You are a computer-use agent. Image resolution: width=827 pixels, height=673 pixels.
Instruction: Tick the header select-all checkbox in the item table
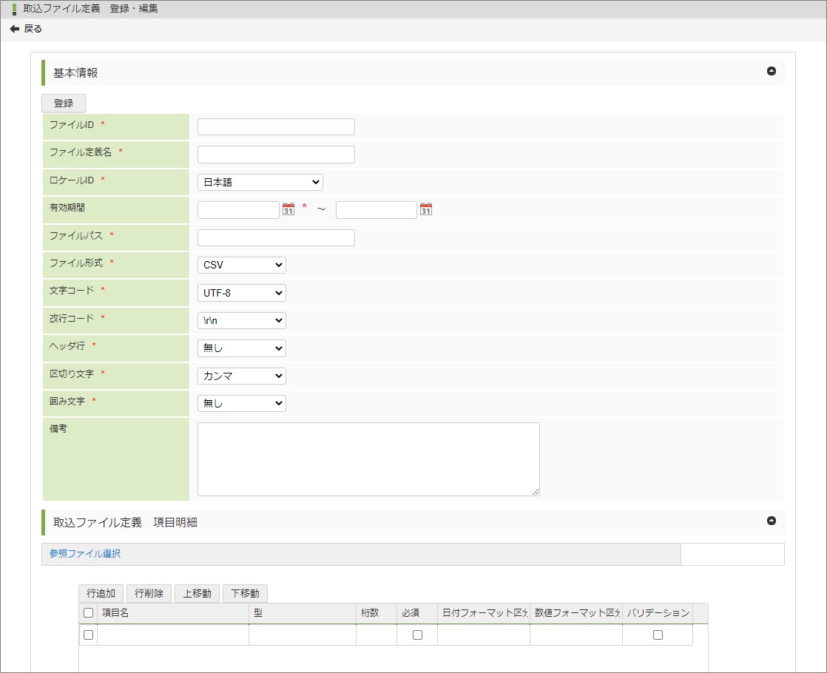(x=89, y=612)
